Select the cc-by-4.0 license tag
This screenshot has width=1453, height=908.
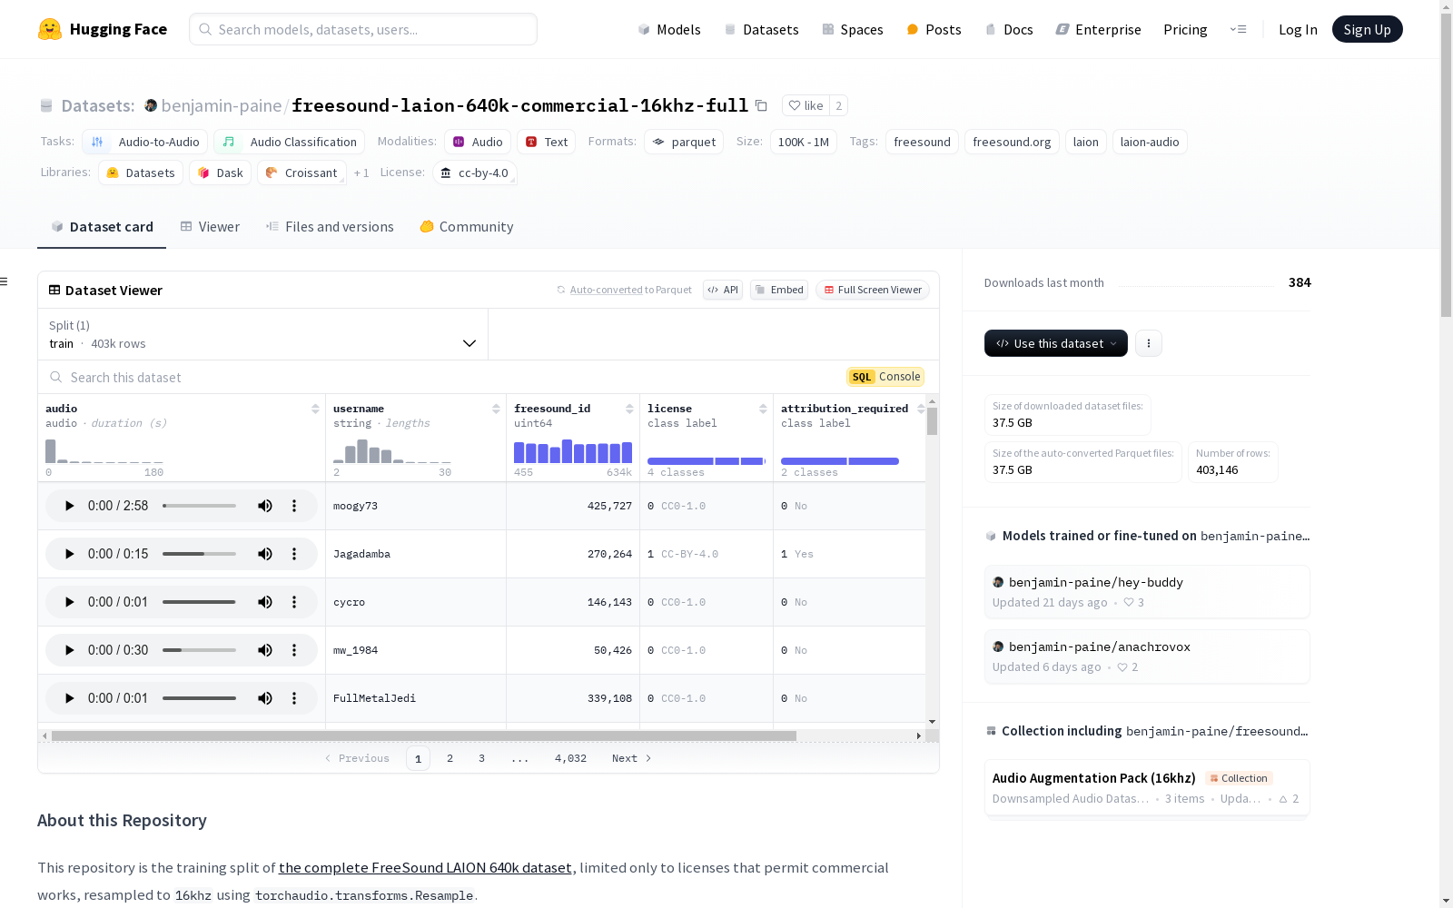(474, 173)
